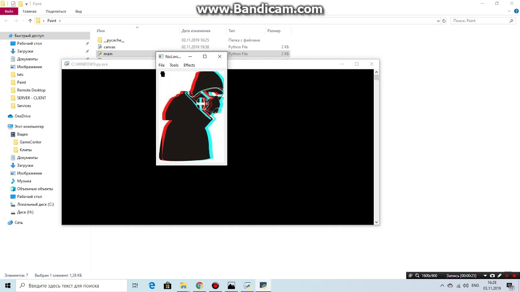The width and height of the screenshot is (520, 292).
Task: Open Bandicam recorder from the taskbar
Action: 215,286
